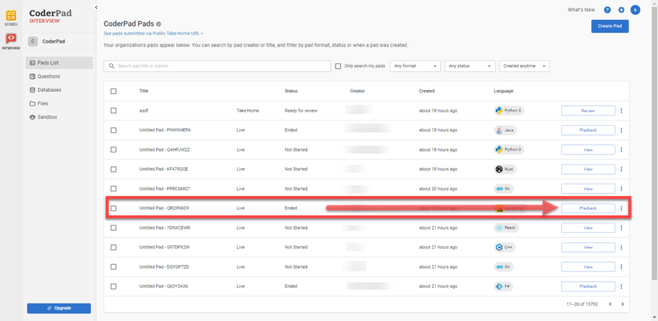Image resolution: width=658 pixels, height=321 pixels.
Task: Click the Interview product icon in sidebar
Action: (x=11, y=41)
